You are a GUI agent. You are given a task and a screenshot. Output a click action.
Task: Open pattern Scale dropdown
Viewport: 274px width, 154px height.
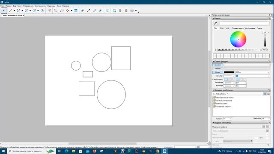[268, 119]
